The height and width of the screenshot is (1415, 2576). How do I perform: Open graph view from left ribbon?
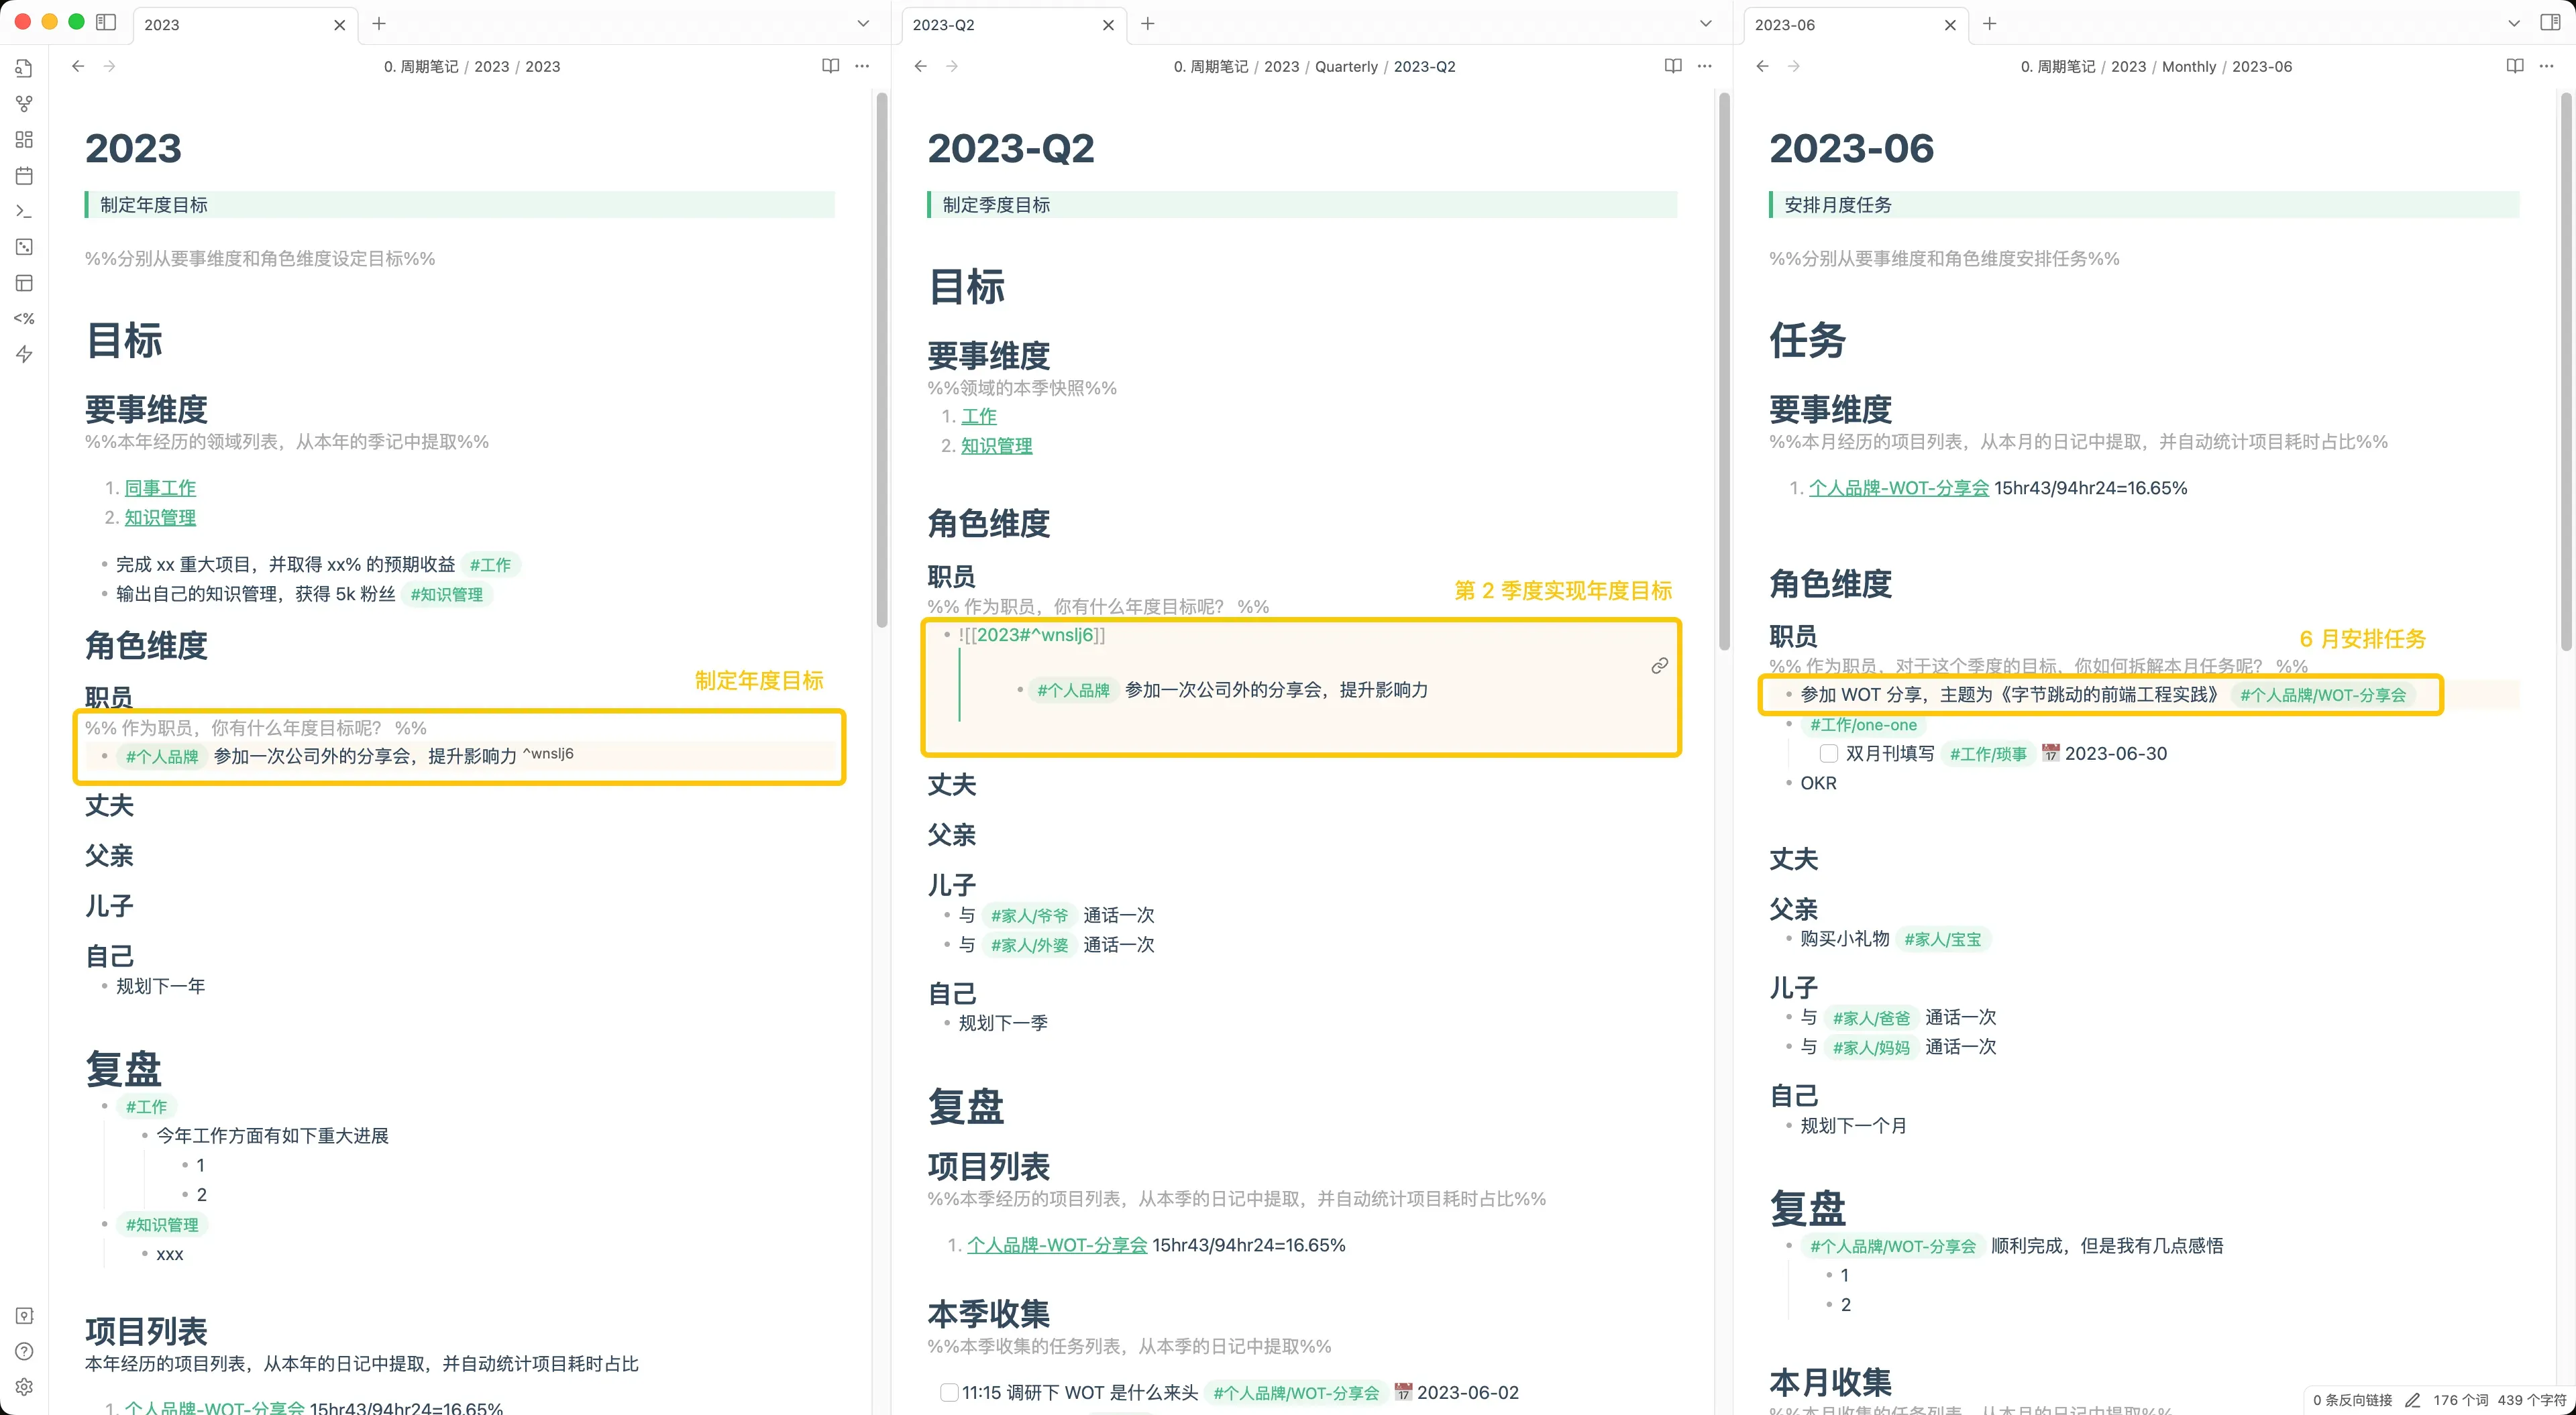(x=24, y=104)
